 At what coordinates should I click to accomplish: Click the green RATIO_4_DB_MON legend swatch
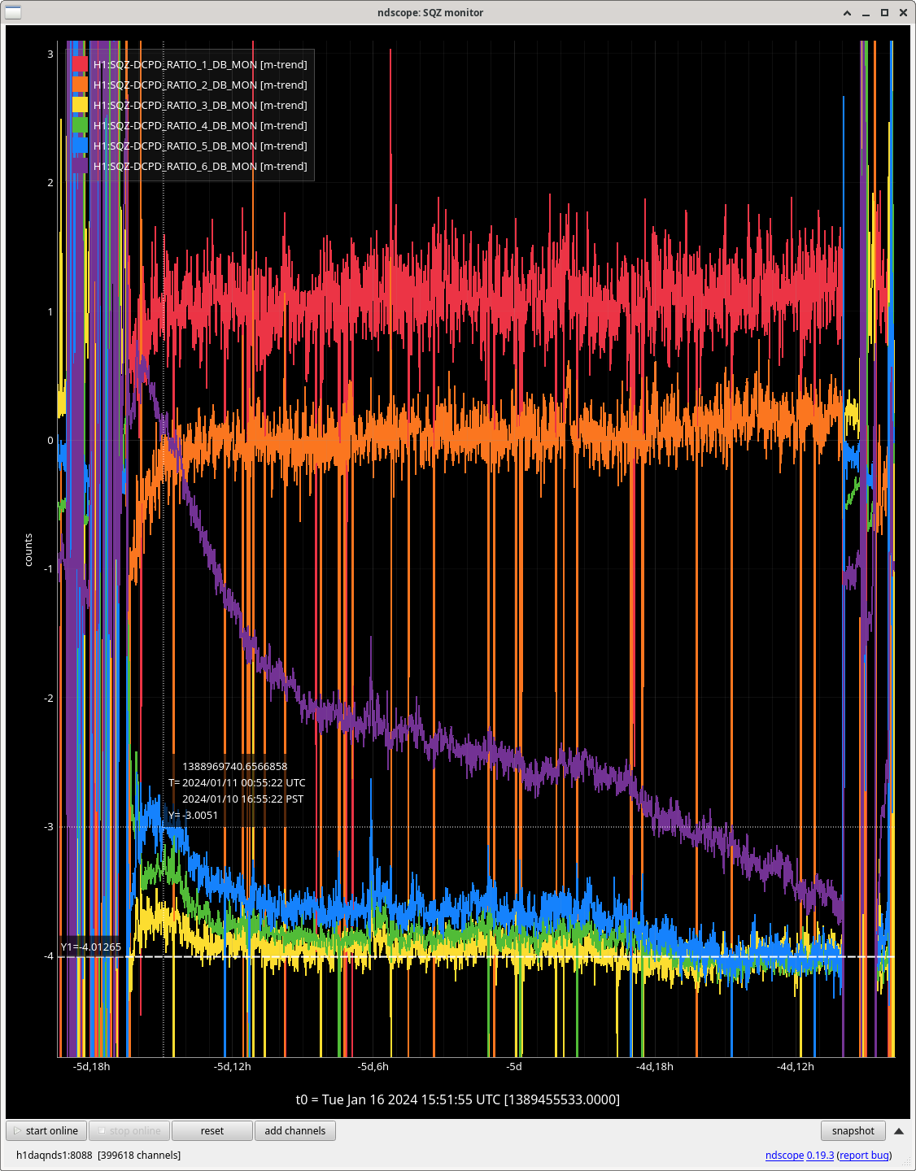point(80,125)
